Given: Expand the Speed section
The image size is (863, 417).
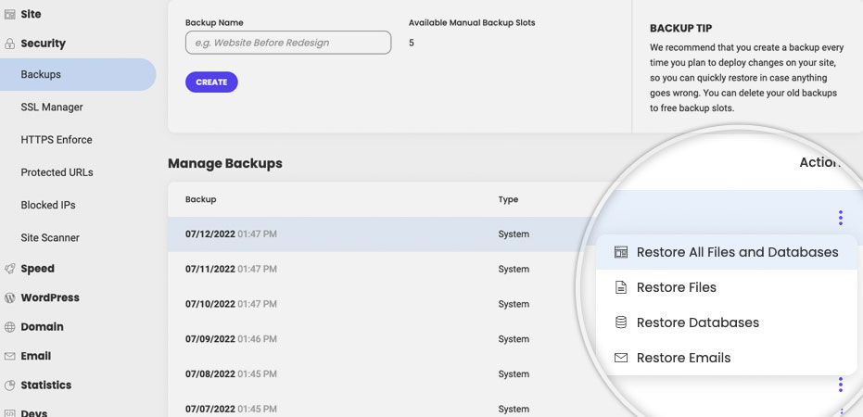Looking at the screenshot, I should 37,269.
